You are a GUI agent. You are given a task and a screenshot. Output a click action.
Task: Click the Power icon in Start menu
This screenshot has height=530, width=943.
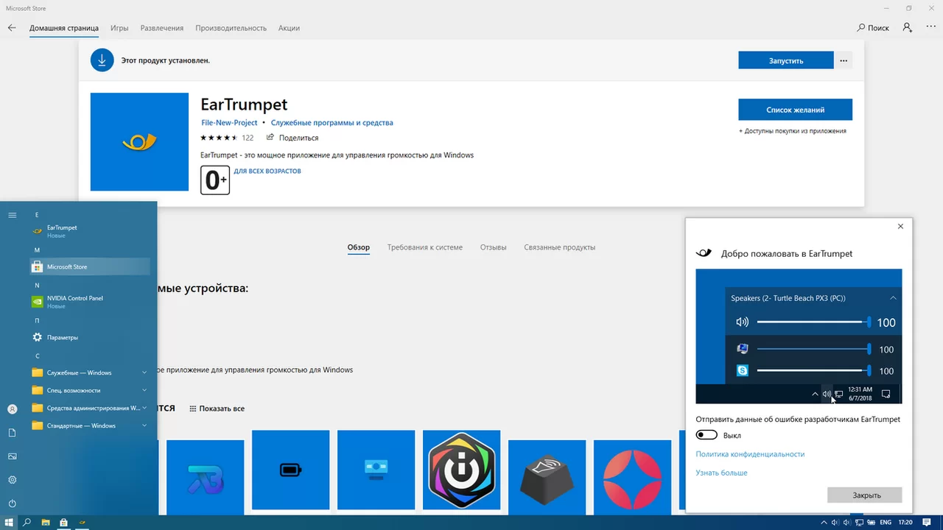coord(12,504)
